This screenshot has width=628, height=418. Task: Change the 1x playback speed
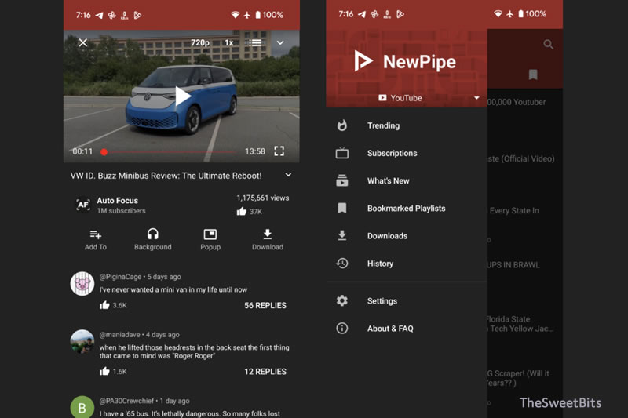point(228,42)
